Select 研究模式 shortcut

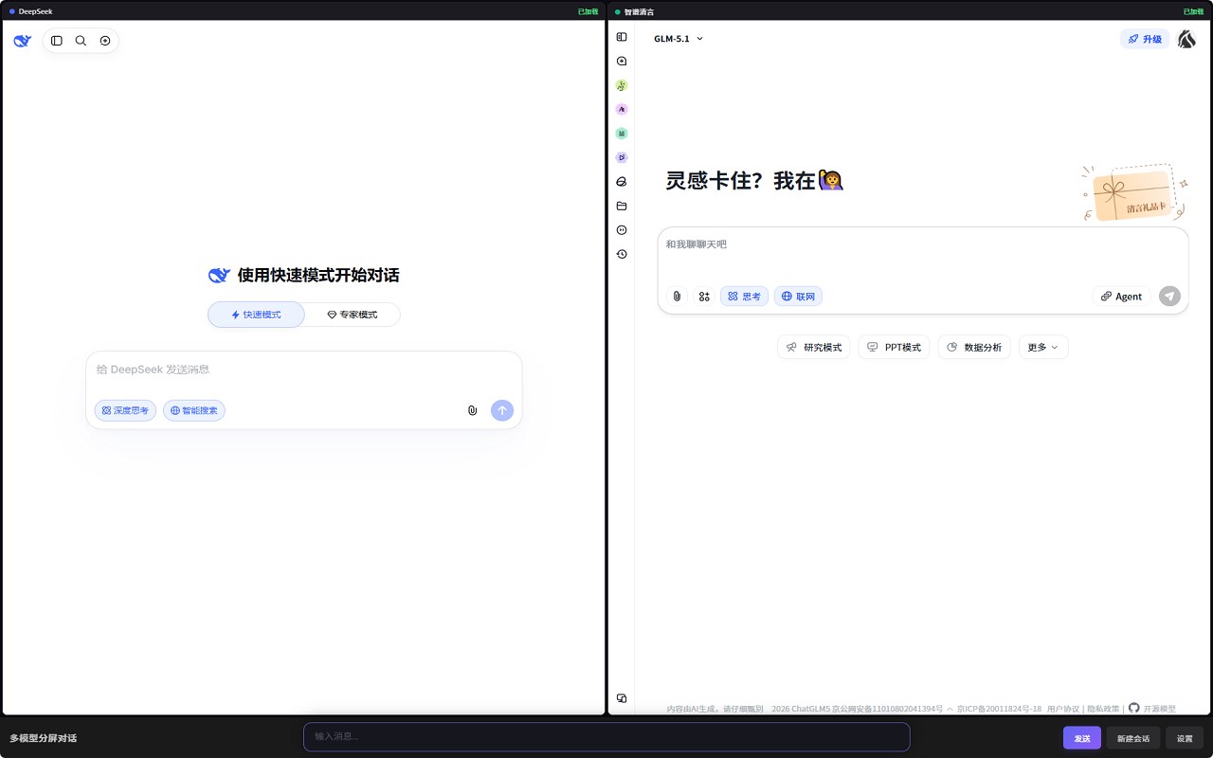pos(814,348)
